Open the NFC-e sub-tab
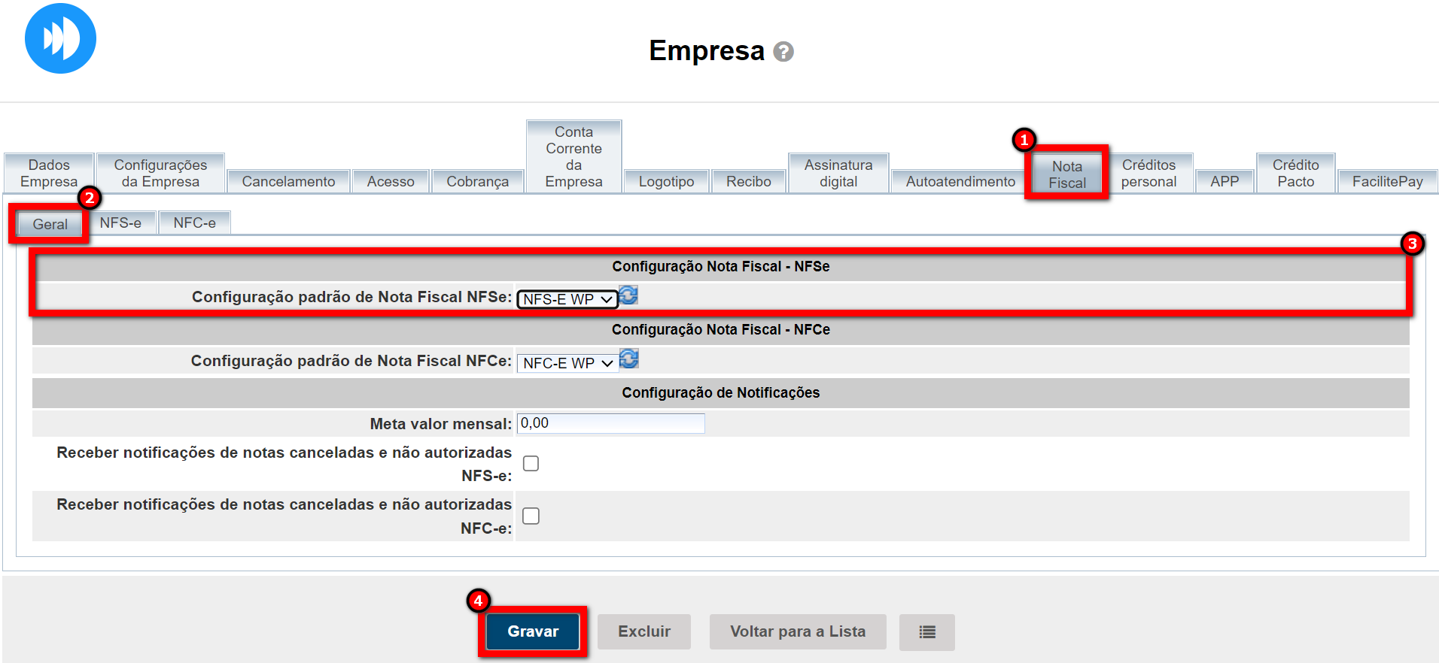 pos(194,223)
